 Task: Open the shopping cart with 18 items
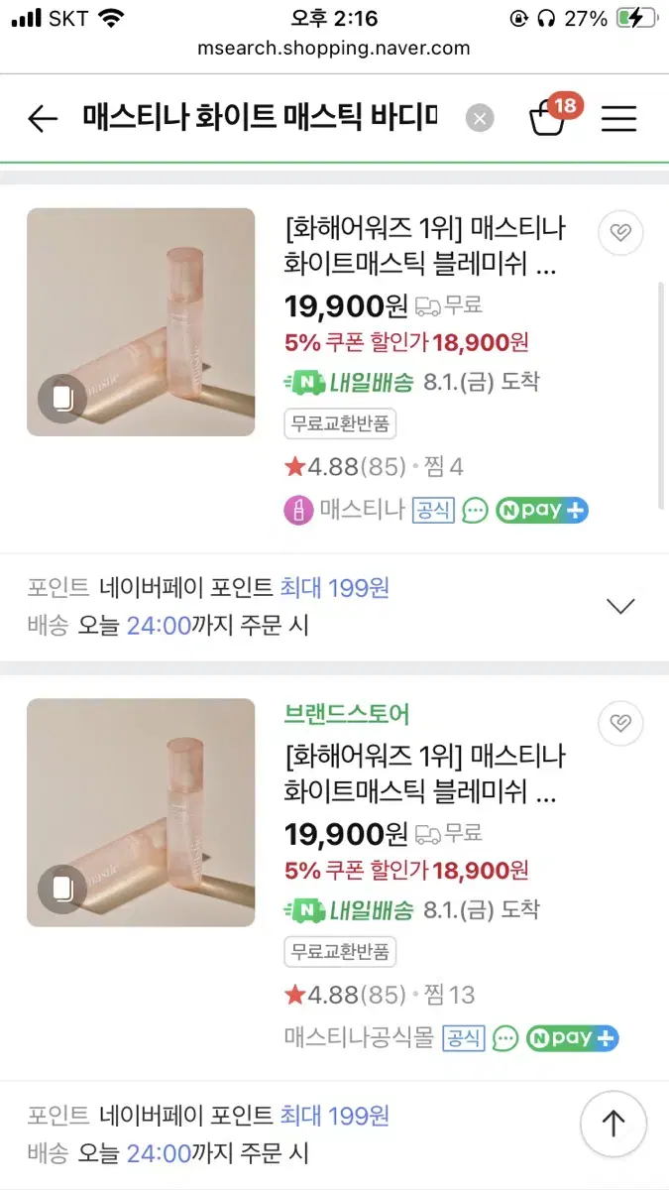(x=549, y=119)
